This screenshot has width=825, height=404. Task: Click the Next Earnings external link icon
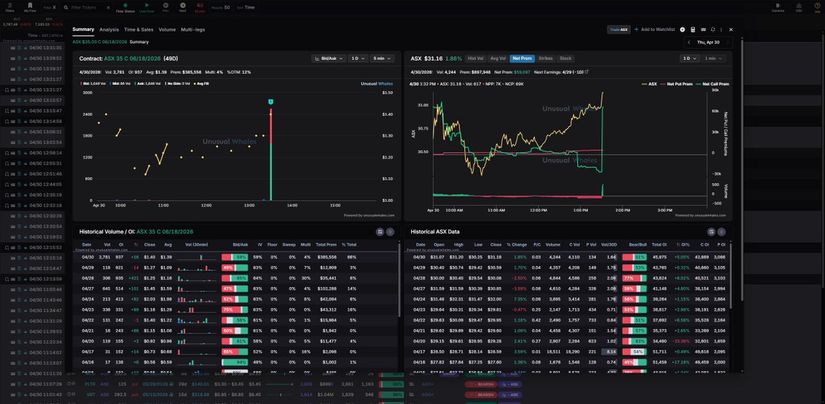[x=587, y=72]
